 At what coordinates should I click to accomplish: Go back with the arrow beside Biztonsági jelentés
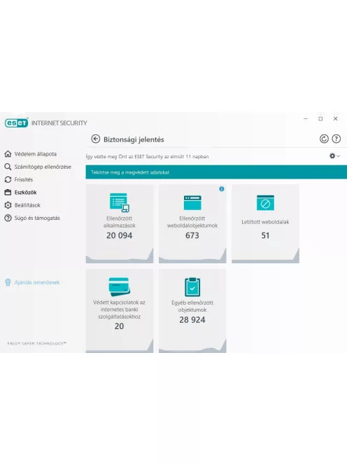[x=95, y=139]
